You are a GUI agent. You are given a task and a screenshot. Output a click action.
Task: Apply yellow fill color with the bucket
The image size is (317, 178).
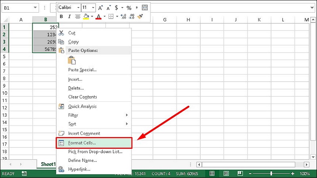[86, 17]
